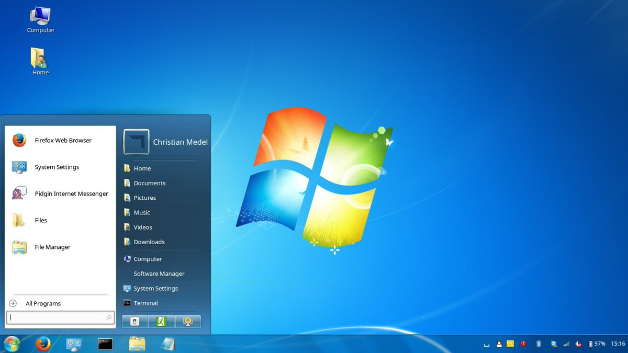This screenshot has width=628, height=353.
Task: Click the lock screen monitor button
Action: pyautogui.click(x=188, y=322)
